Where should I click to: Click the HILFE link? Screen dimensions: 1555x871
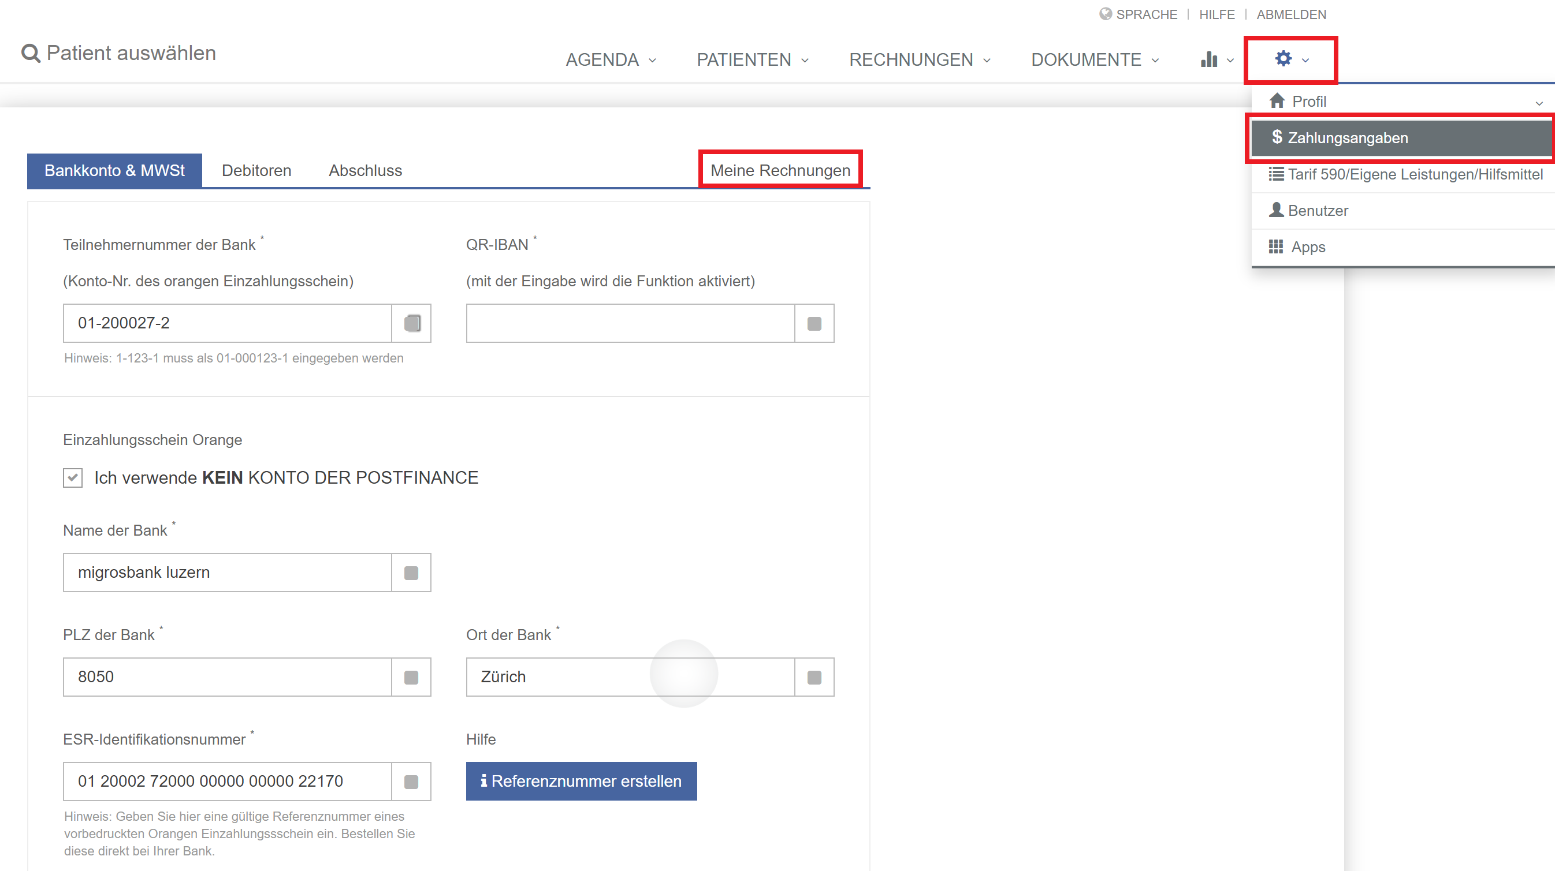point(1217,14)
